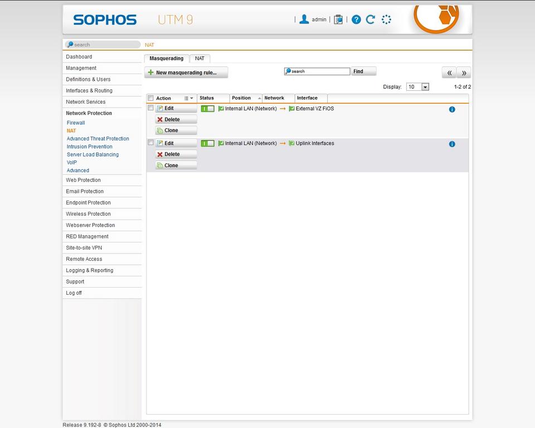The width and height of the screenshot is (535, 428).
Task: Open Remote Access menu
Action: point(102,259)
